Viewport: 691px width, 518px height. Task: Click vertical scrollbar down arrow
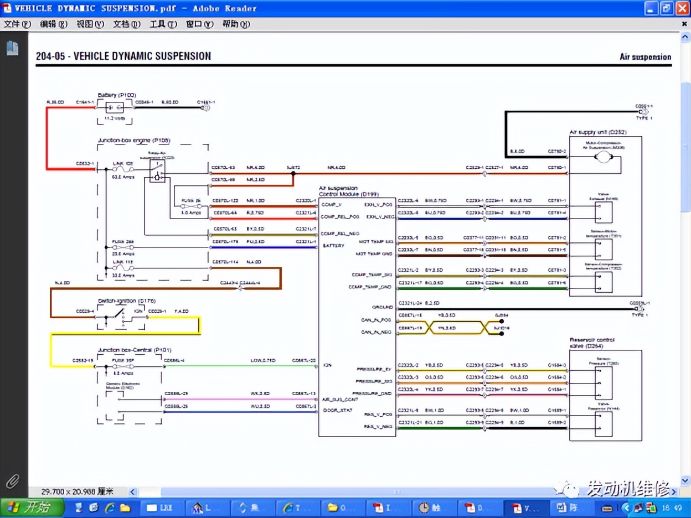tap(685, 480)
